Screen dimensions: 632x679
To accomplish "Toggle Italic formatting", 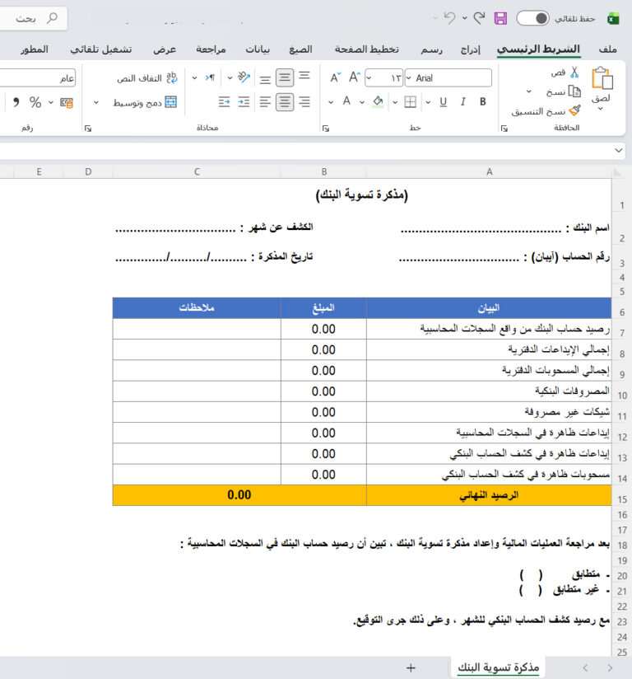I will click(462, 101).
